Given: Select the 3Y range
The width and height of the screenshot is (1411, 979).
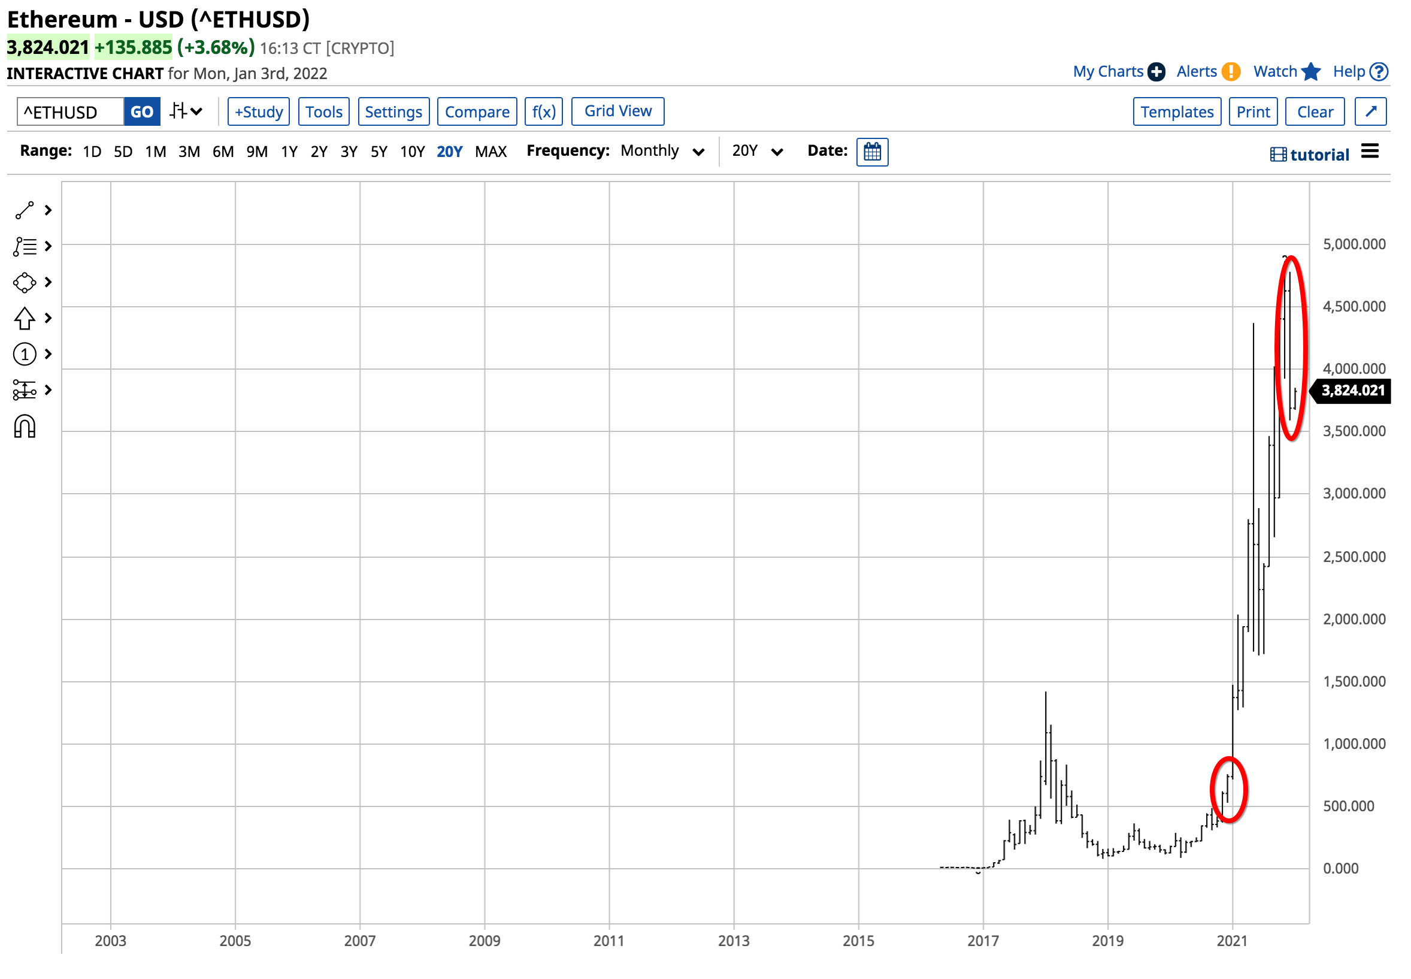Looking at the screenshot, I should click(349, 152).
